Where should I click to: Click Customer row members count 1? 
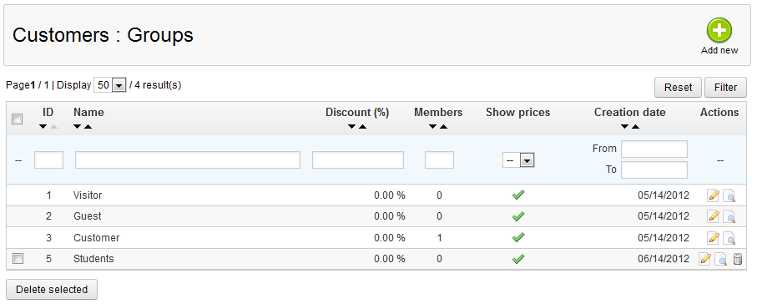[x=439, y=238]
